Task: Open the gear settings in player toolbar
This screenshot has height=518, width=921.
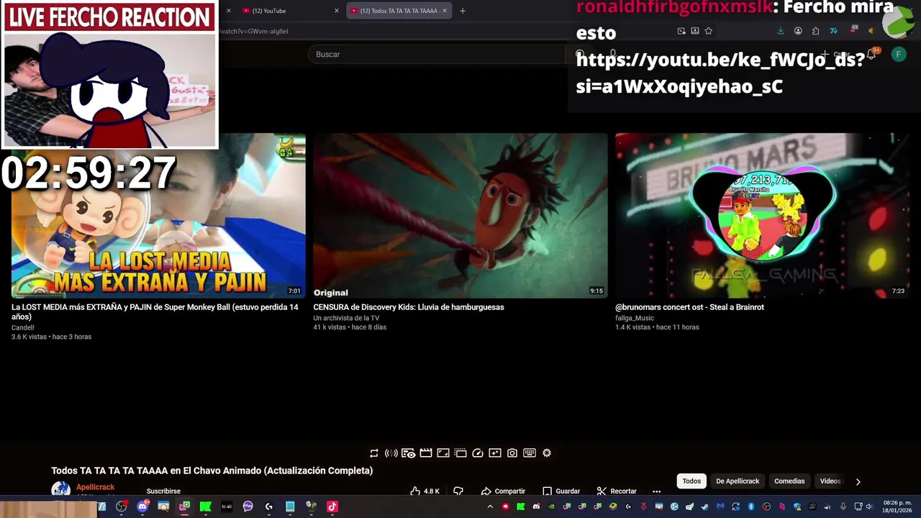Action: point(547,453)
